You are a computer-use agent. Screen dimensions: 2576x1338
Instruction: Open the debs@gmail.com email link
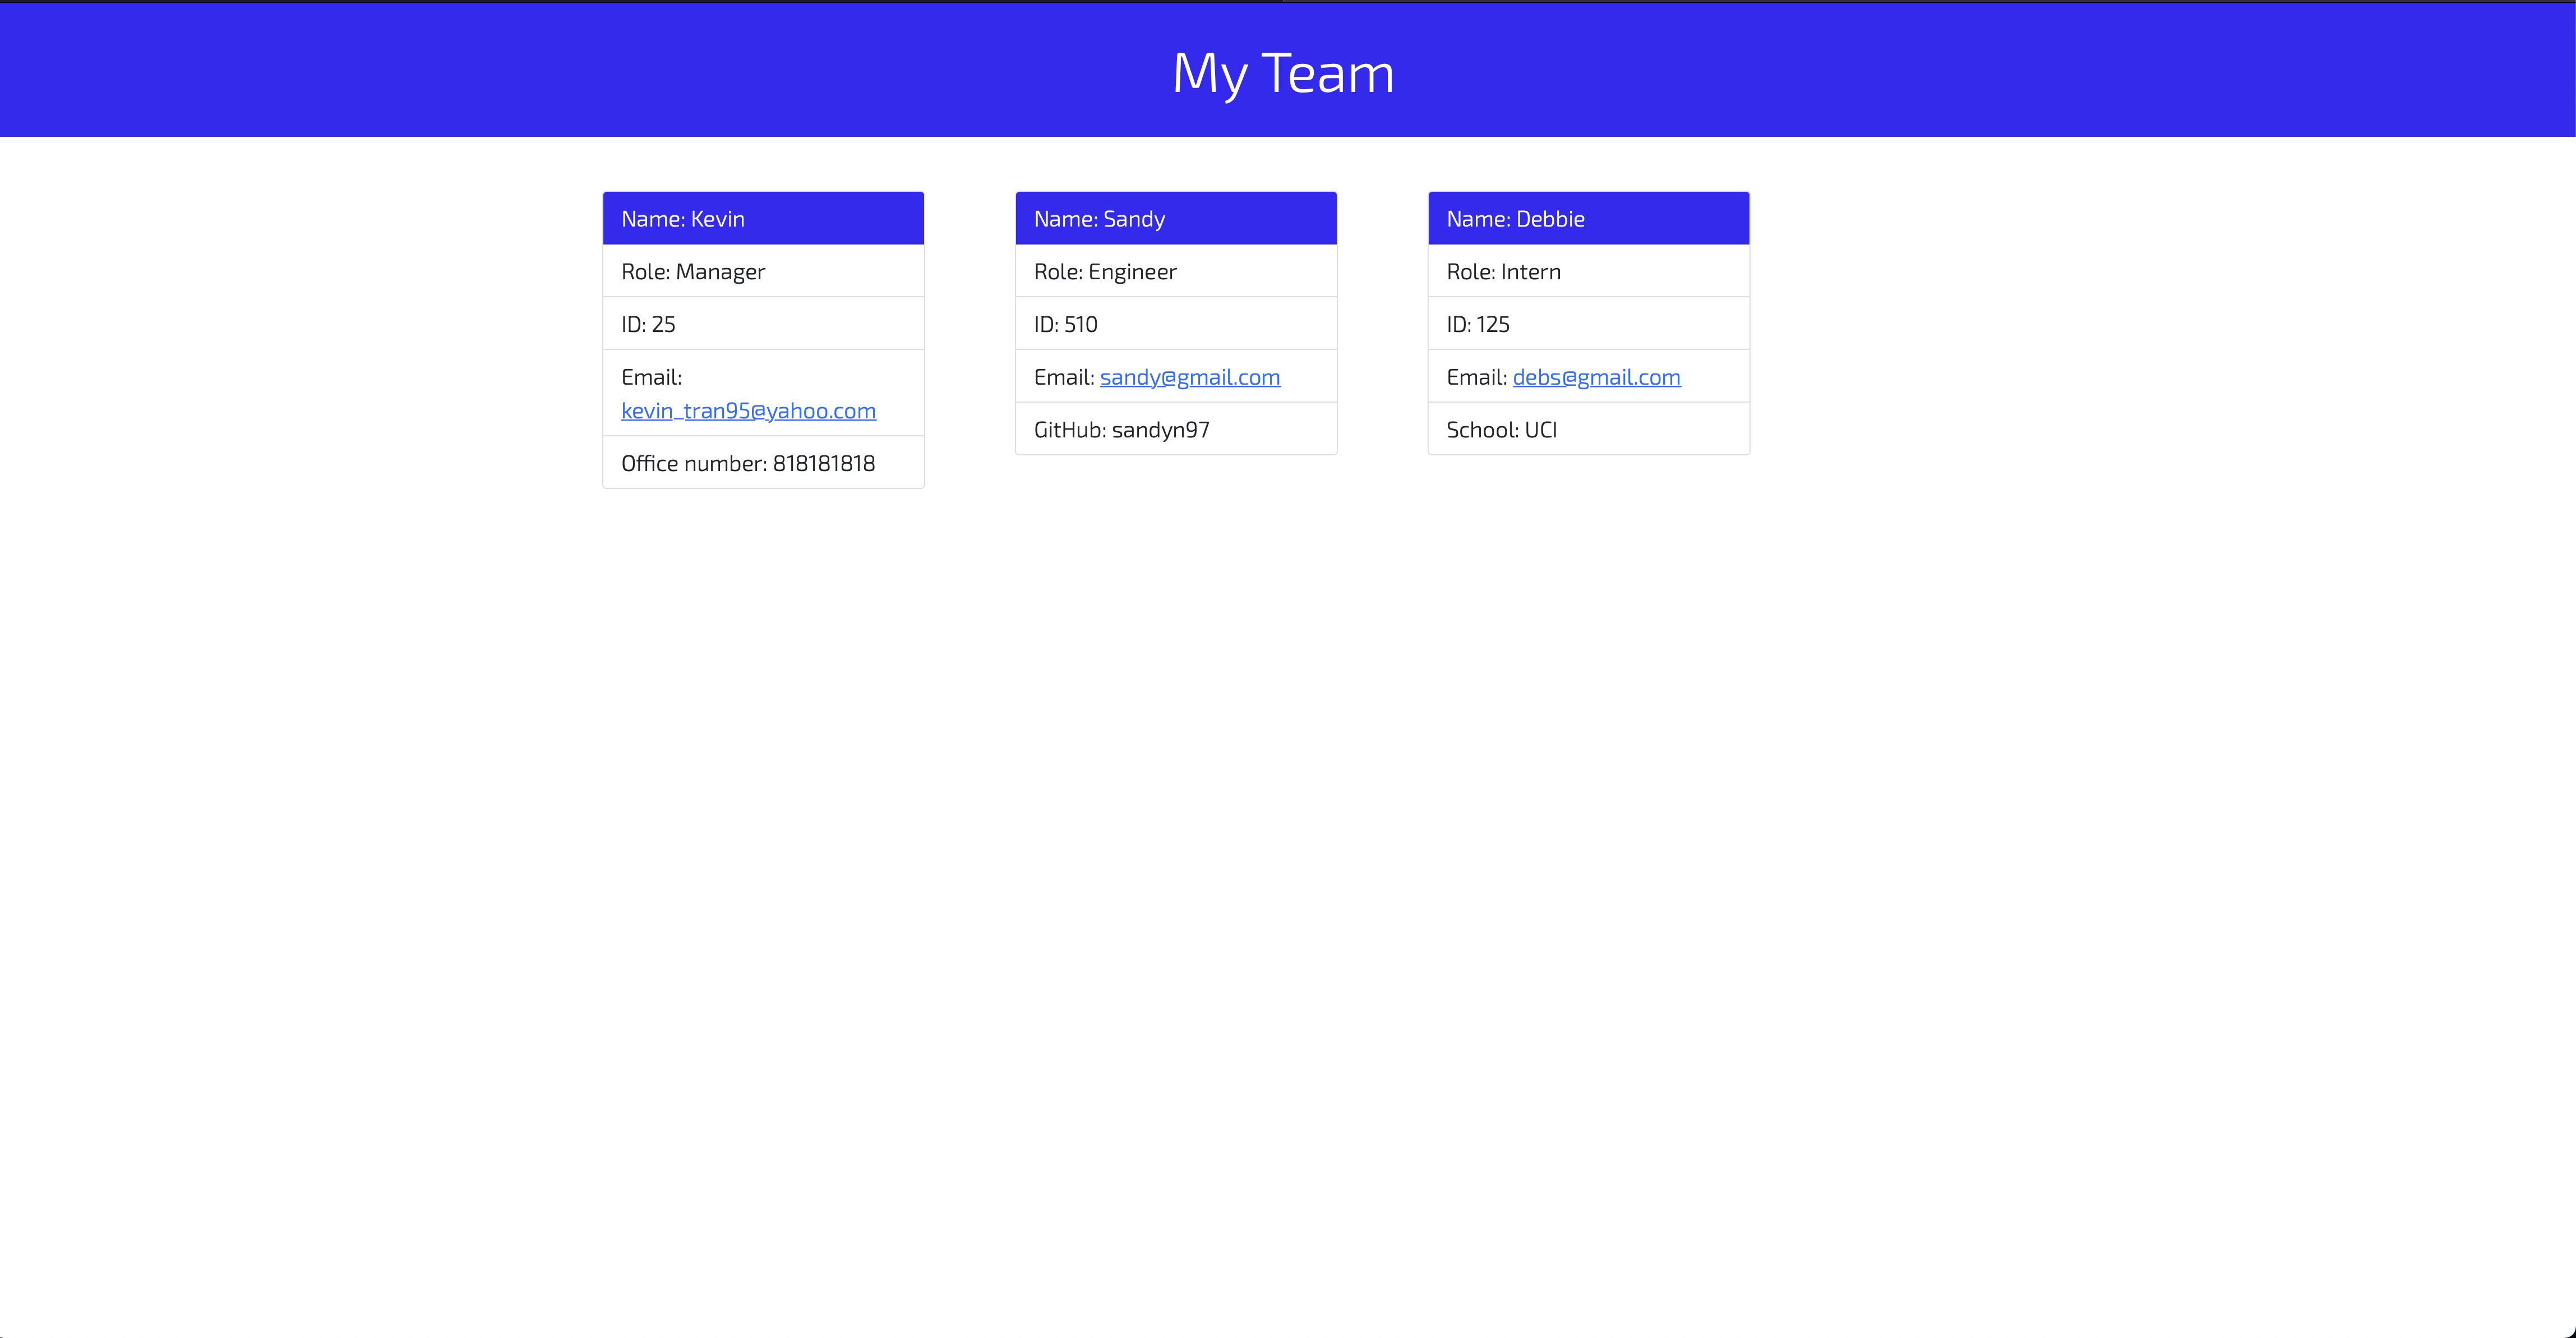pos(1596,377)
